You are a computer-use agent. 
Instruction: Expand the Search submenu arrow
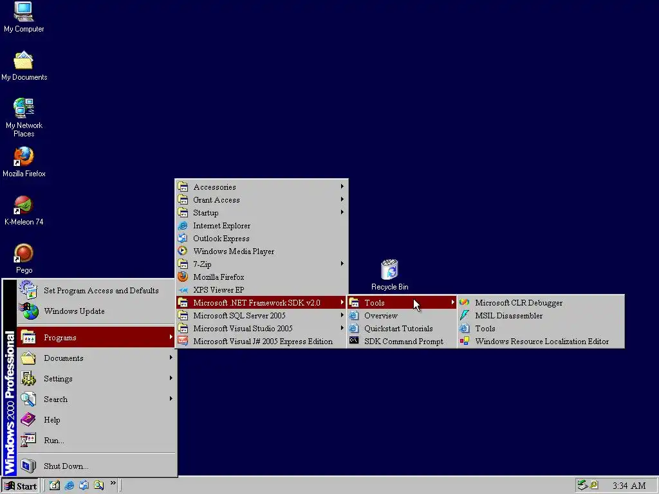171,399
